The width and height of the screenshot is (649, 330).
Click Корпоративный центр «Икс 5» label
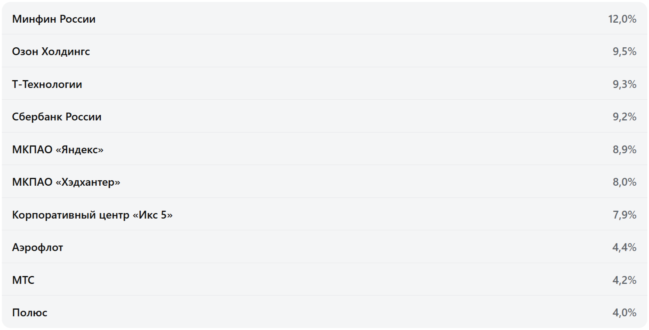[92, 215]
